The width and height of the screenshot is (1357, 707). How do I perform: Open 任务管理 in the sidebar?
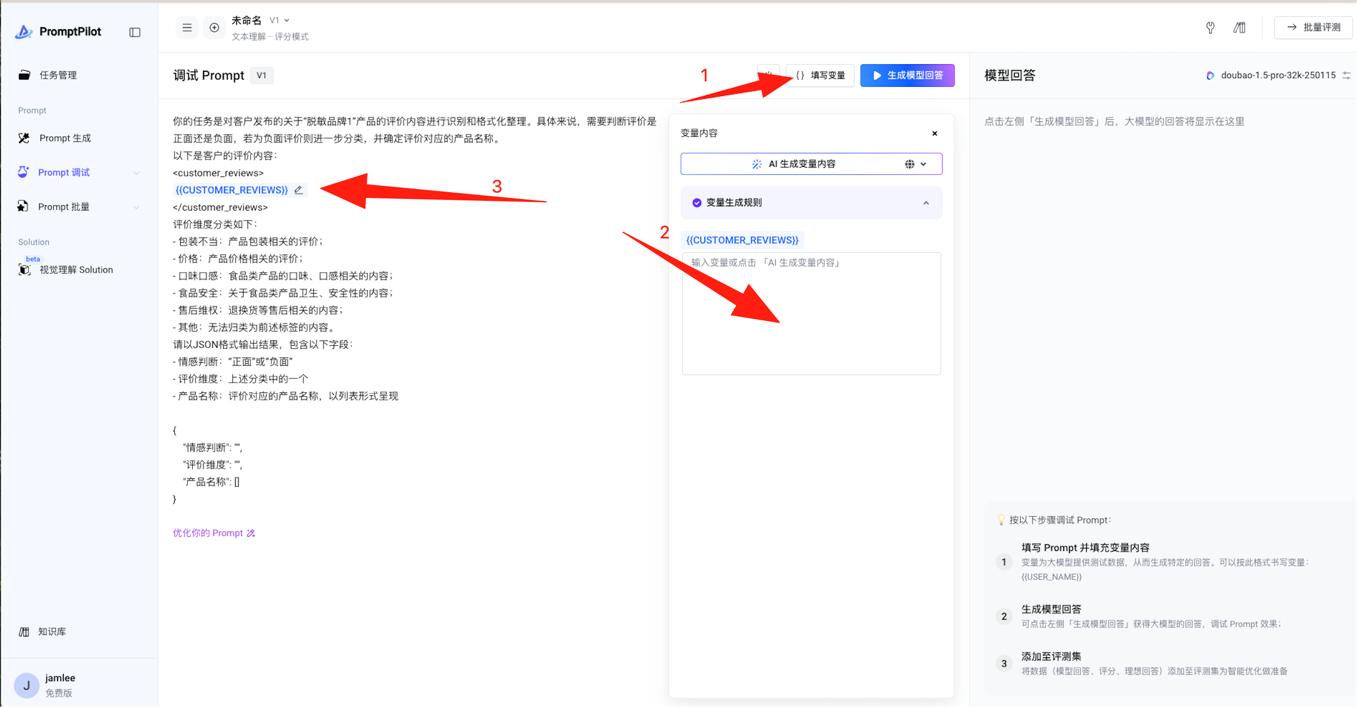coord(58,75)
